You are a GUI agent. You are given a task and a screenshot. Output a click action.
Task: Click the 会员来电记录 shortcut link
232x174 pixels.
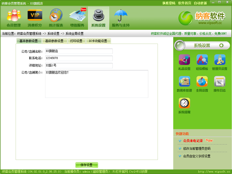(x=193, y=141)
